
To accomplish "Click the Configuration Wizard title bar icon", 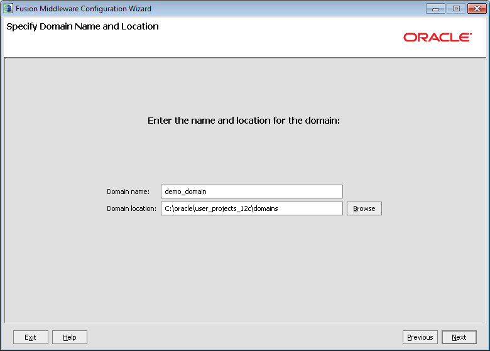I will click(8, 8).
